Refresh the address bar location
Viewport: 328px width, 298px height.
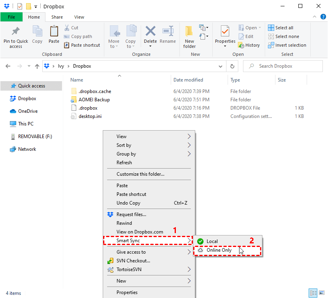tap(232, 66)
